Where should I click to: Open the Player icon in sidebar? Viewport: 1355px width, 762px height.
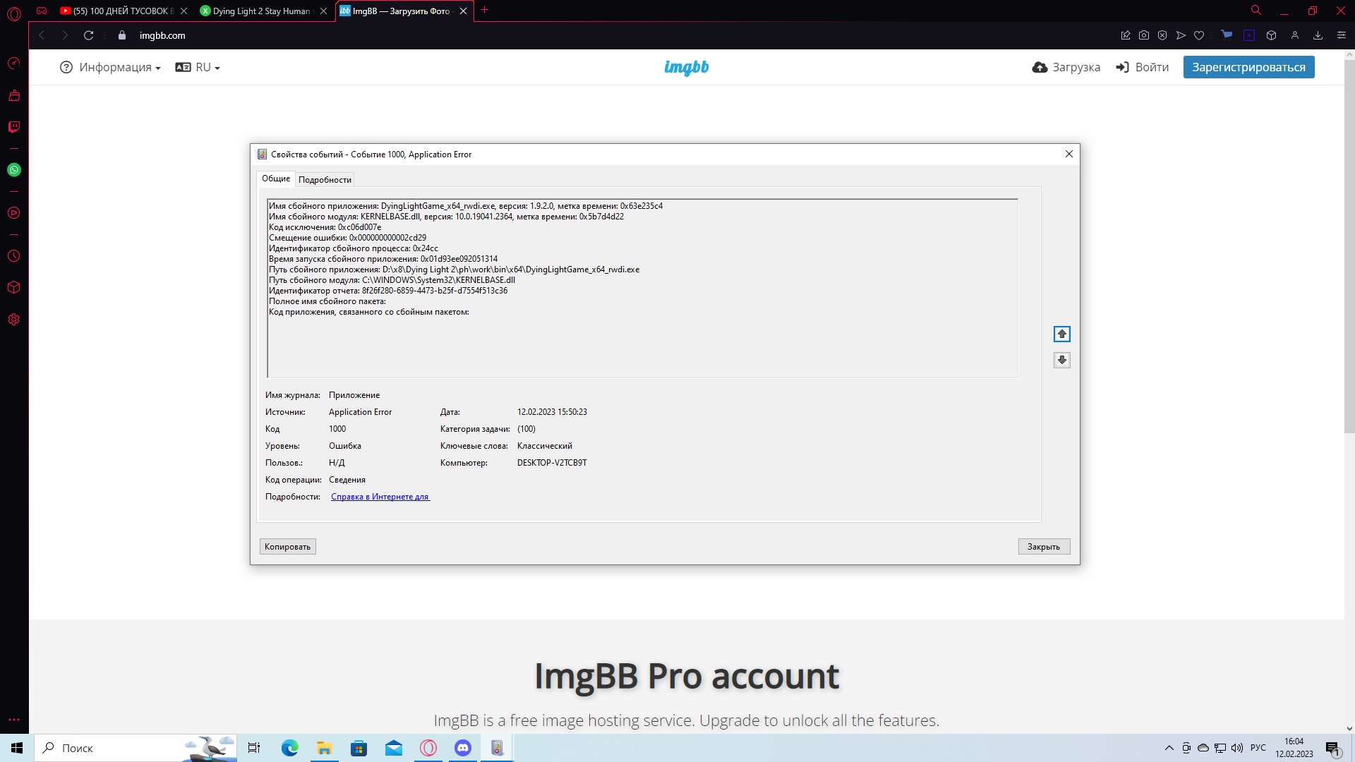pyautogui.click(x=14, y=213)
